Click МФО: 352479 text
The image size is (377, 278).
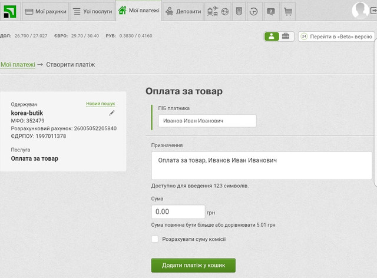(x=28, y=121)
